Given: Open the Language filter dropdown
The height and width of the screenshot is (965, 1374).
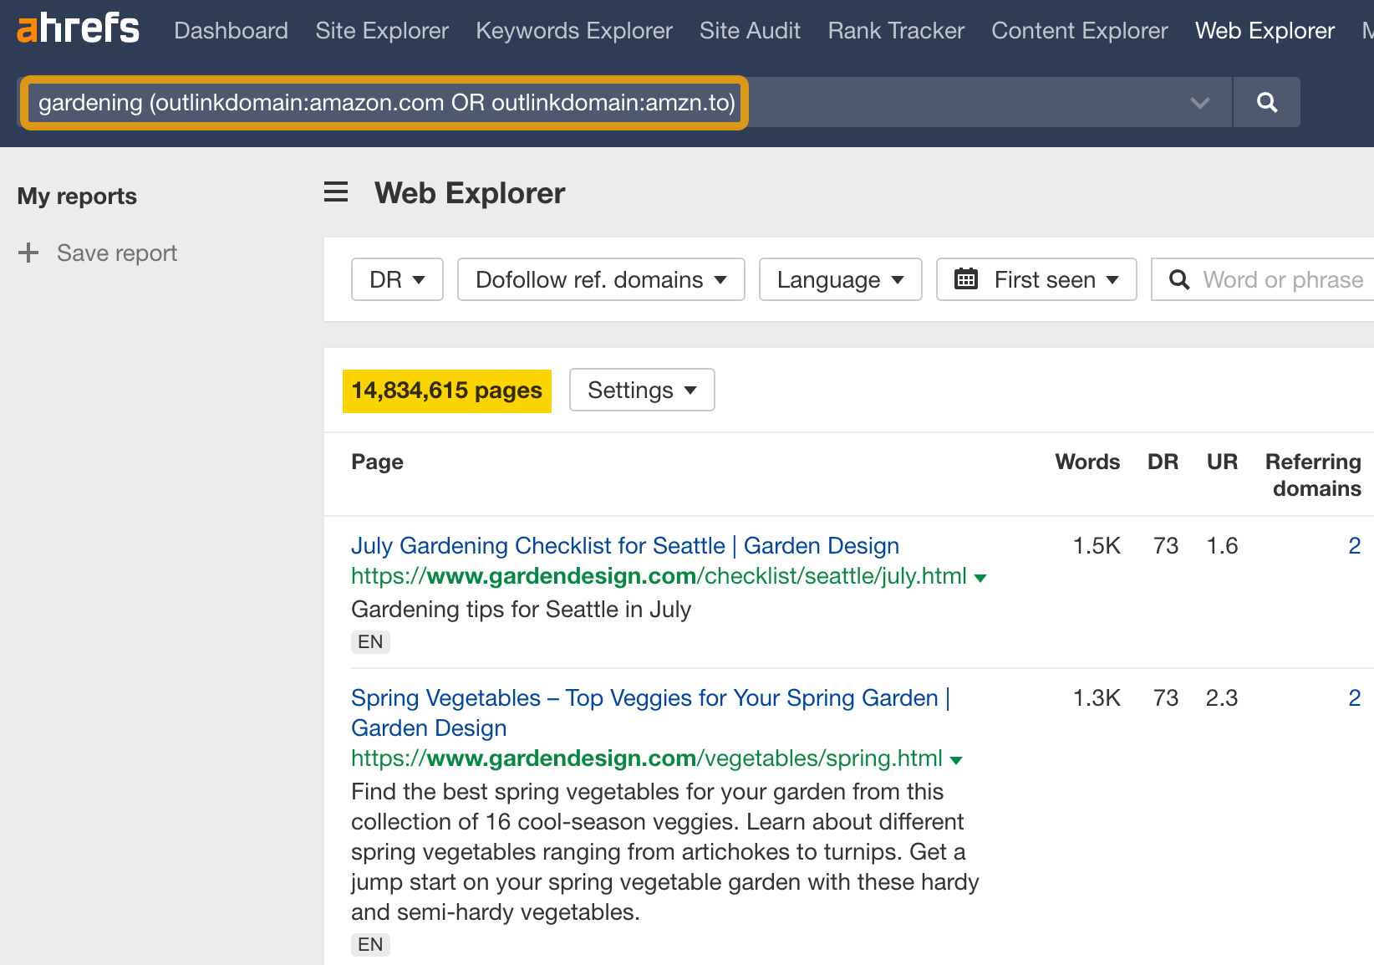Looking at the screenshot, I should 839,279.
